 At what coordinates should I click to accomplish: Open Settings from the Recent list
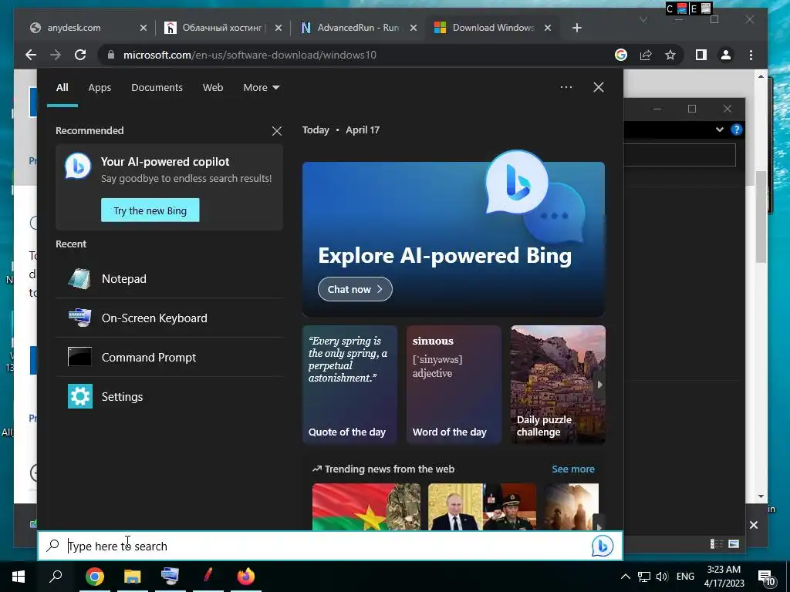pos(169,397)
